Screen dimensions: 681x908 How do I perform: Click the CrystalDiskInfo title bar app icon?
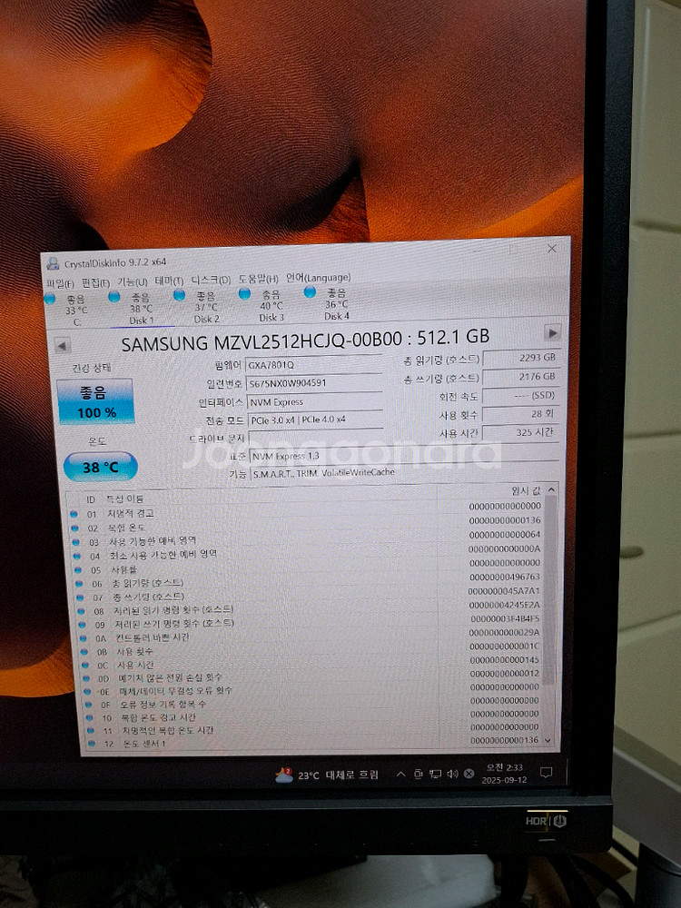tap(53, 263)
